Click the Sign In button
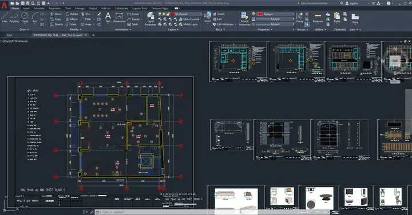 (x=351, y=3)
